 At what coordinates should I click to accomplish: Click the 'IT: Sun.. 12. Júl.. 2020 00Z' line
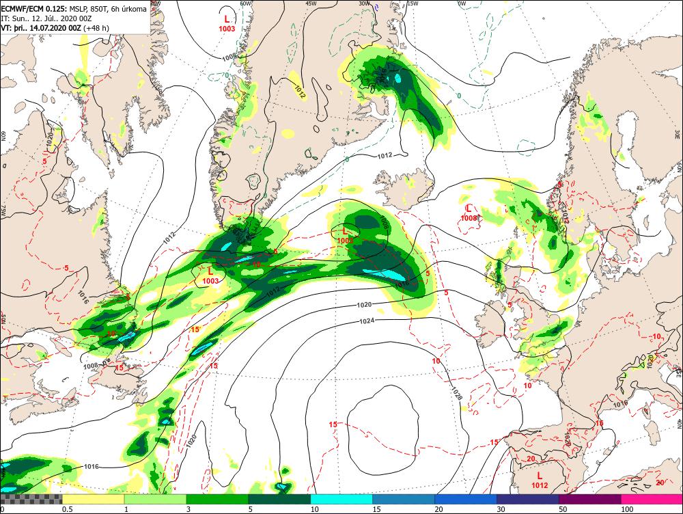(46, 18)
